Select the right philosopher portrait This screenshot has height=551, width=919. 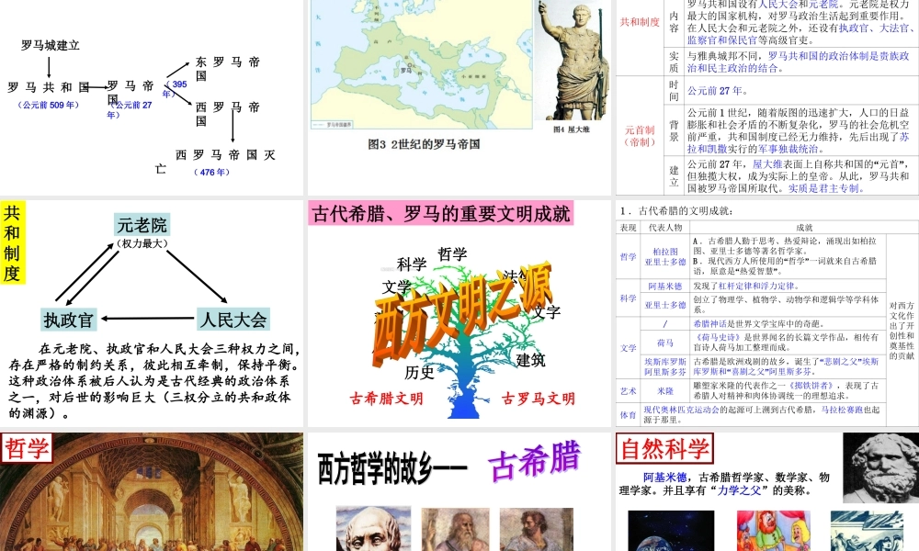[537, 529]
